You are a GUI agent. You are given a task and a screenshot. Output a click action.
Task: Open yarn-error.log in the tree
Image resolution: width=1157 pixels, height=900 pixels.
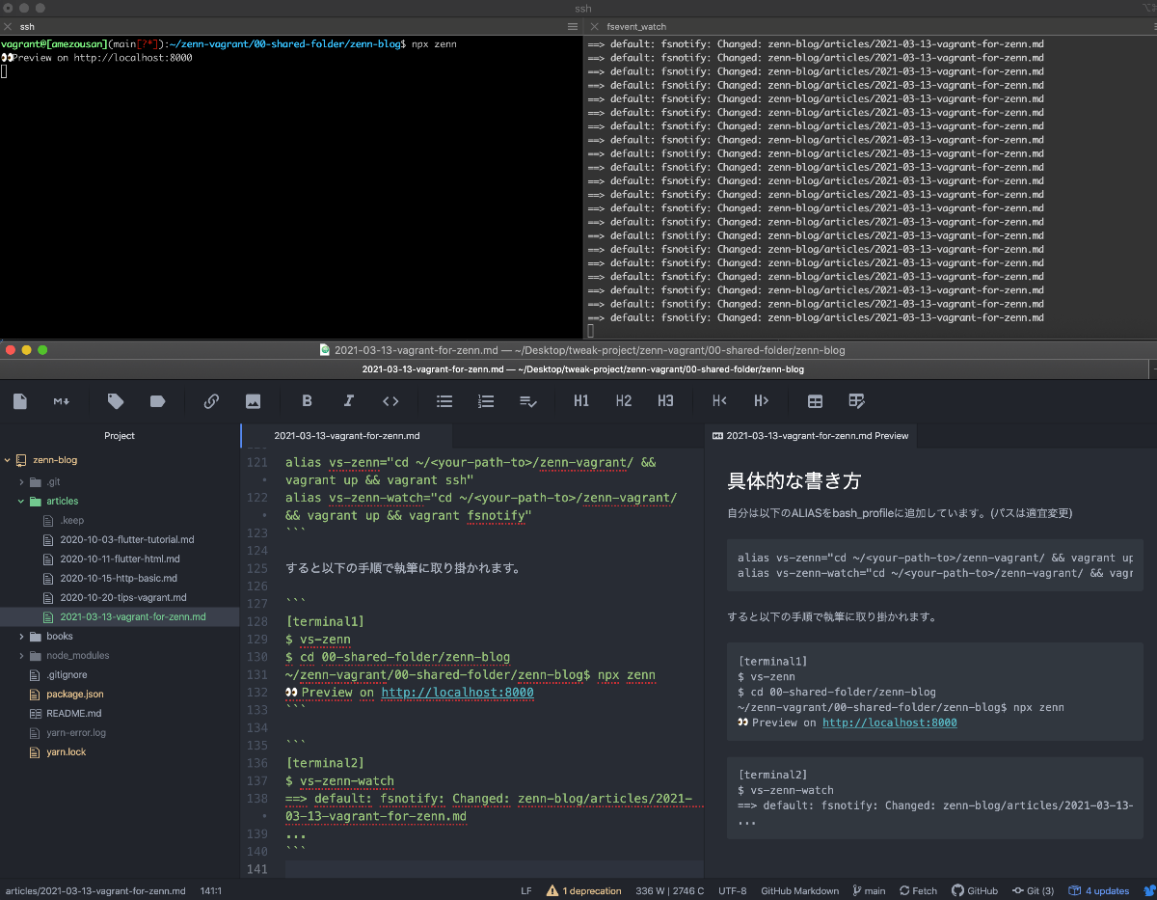[76, 732]
